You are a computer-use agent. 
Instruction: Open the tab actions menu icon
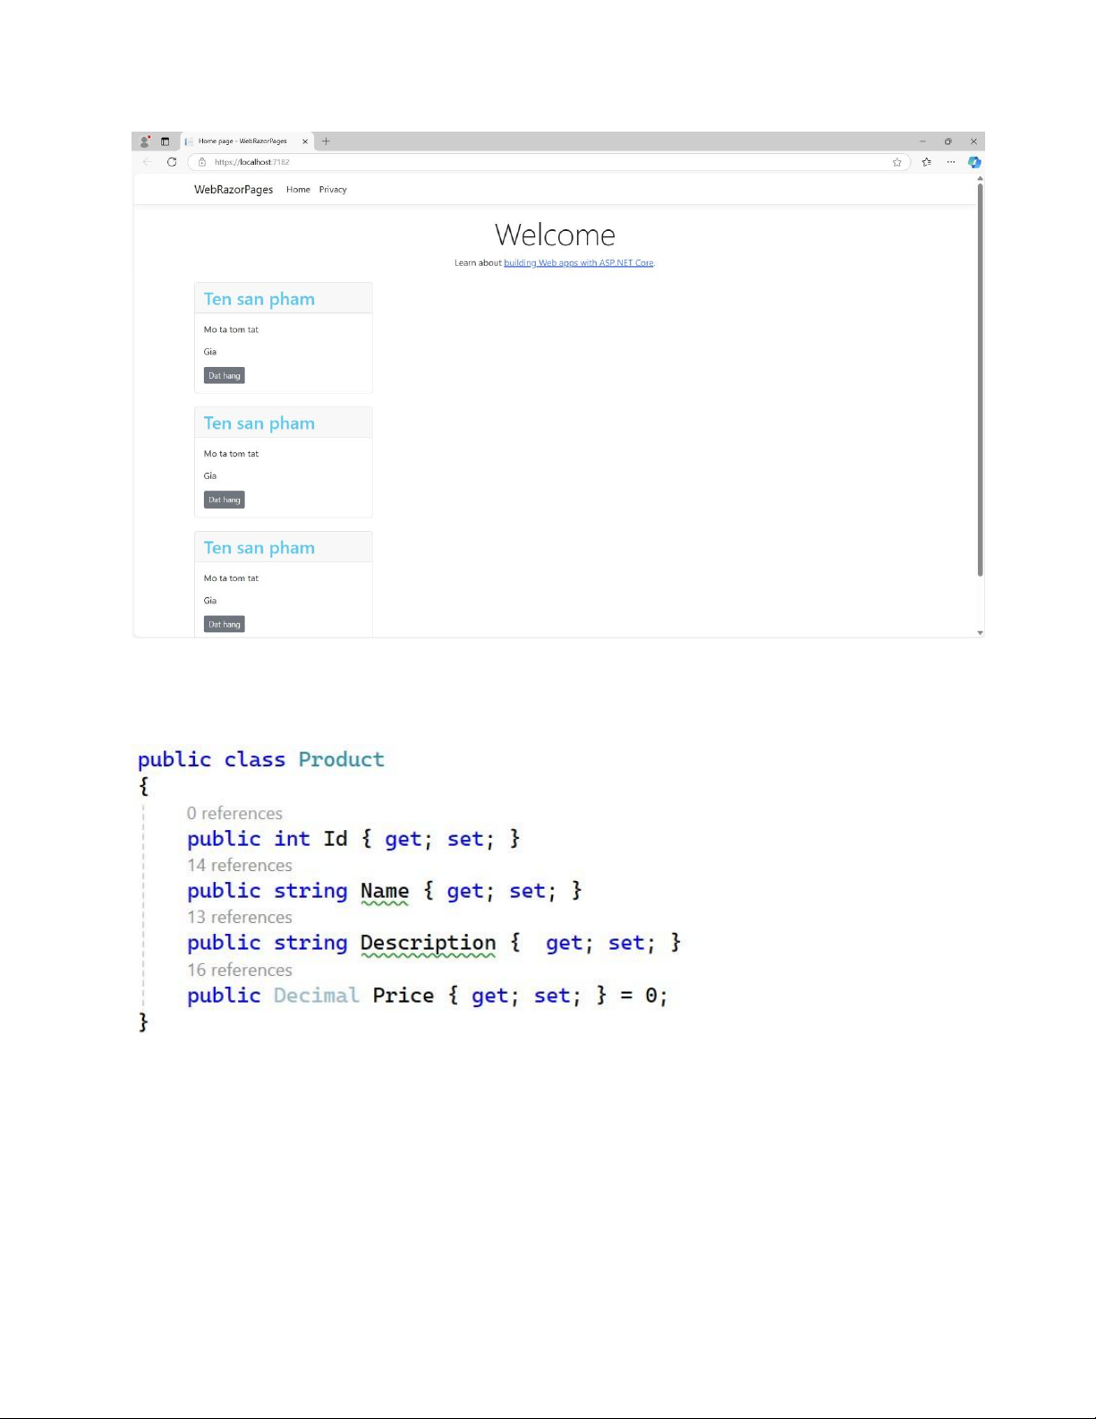click(x=165, y=141)
